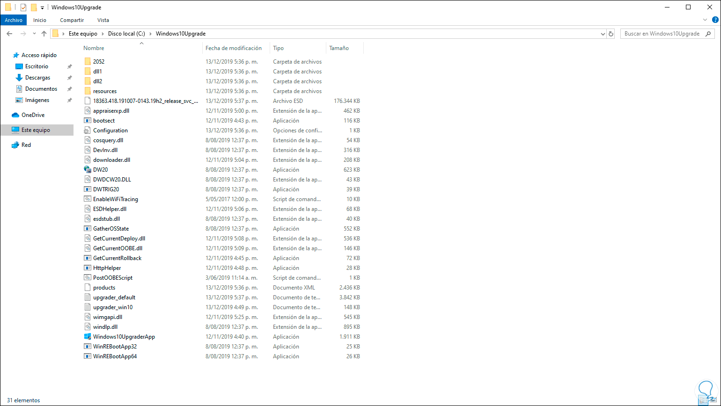Click the size value 176.344 KB
The image size is (721, 406).
pos(347,101)
